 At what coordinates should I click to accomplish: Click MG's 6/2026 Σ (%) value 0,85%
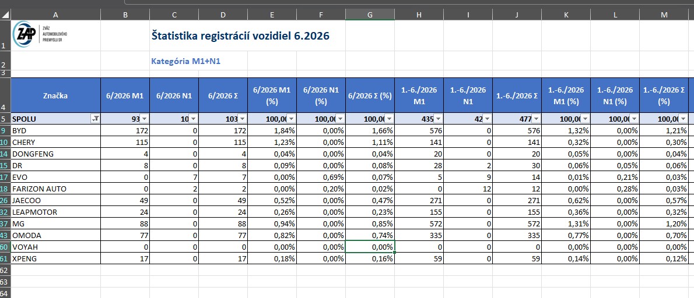click(370, 223)
